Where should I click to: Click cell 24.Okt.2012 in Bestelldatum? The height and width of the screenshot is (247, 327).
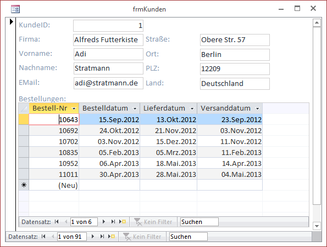pos(109,130)
